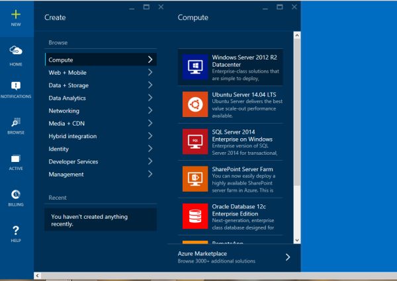
Task: Expand Hybrid integration chevron
Action: click(x=150, y=136)
